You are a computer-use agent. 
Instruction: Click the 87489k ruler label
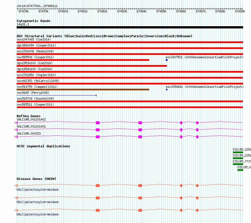point(240,11)
